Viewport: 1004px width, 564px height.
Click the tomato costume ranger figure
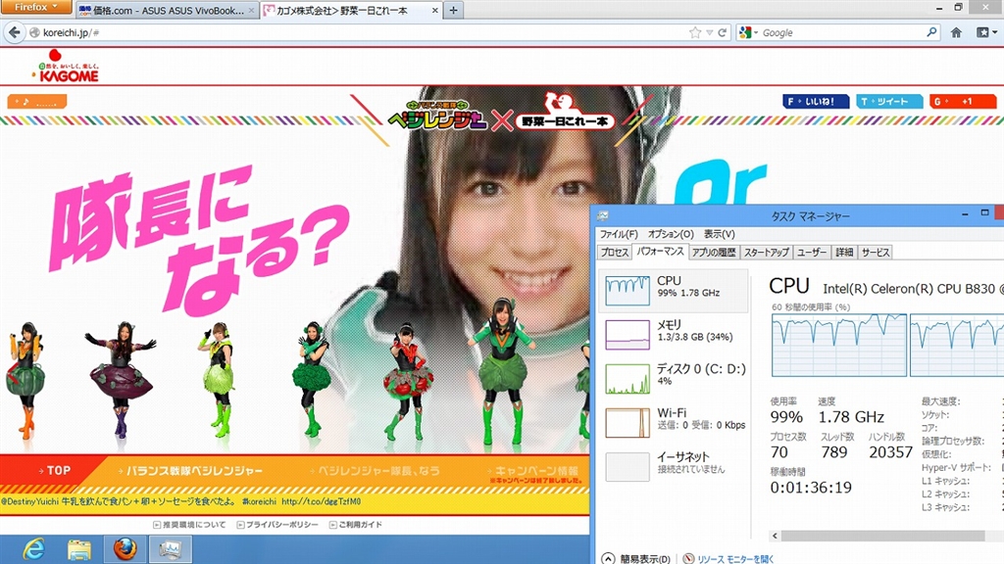click(408, 380)
